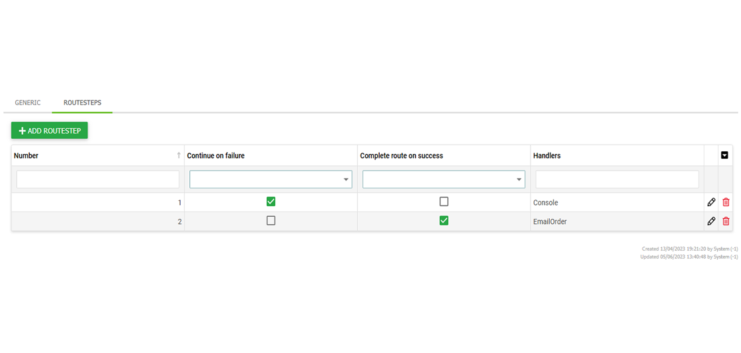Image resolution: width=741 pixels, height=353 pixels.
Task: Open the Complete route on success filter dropdown
Action: (444, 179)
